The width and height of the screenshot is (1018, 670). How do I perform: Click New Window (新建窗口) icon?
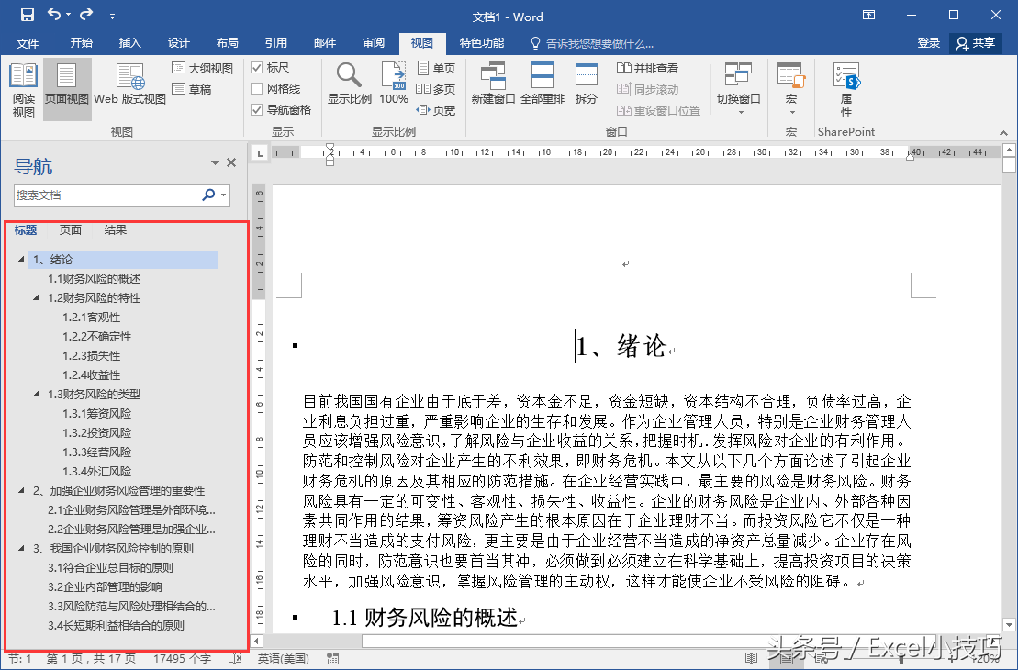493,83
